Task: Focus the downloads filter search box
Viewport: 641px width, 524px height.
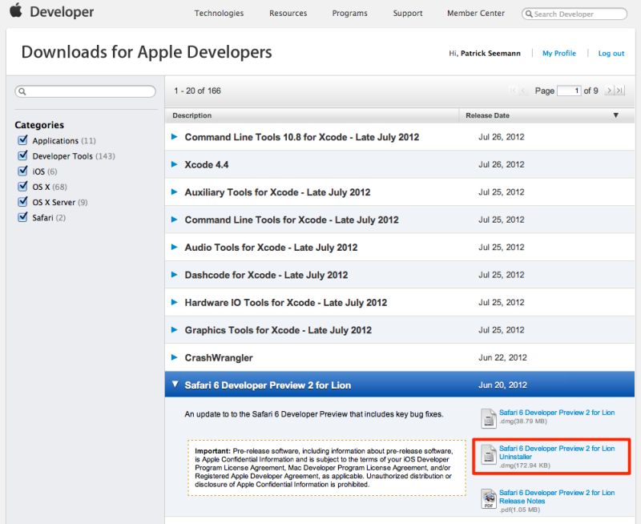Action: coord(86,91)
